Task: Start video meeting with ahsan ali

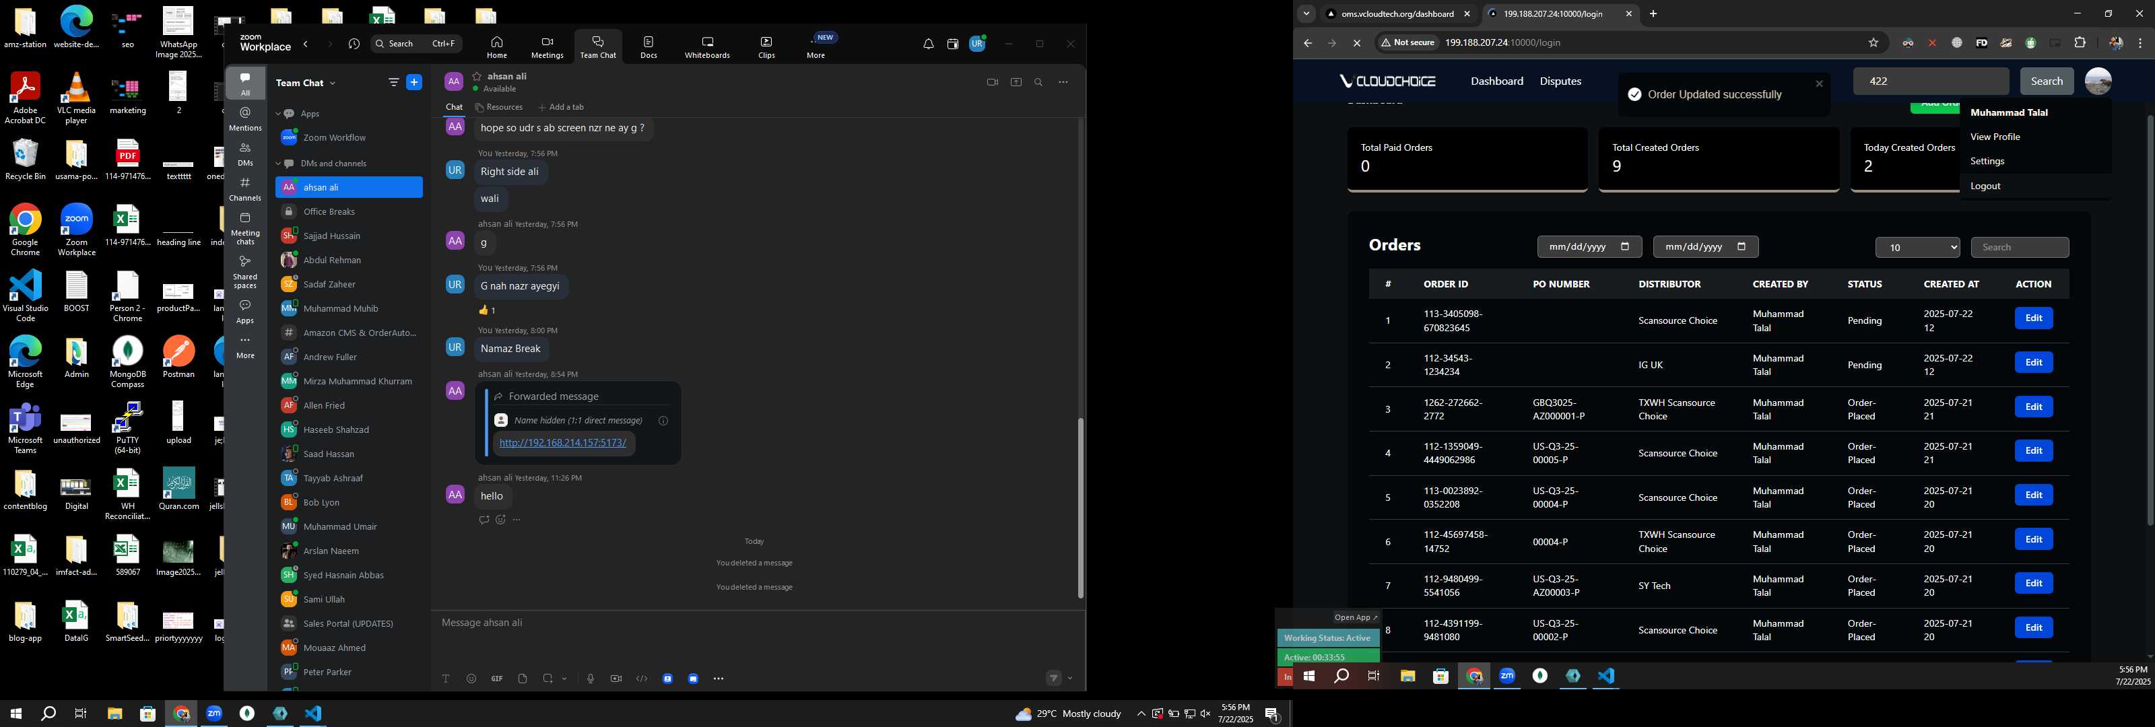Action: click(x=992, y=82)
